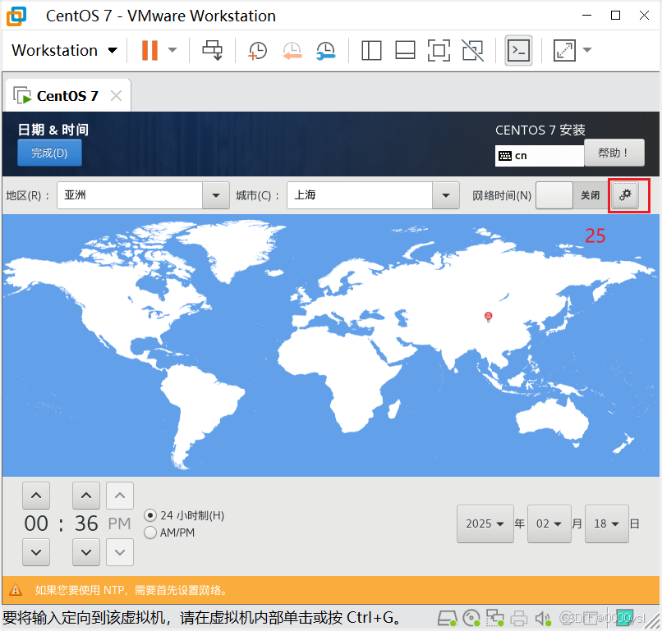Click the AM/PM down arrow
This screenshot has width=662, height=631.
(120, 552)
